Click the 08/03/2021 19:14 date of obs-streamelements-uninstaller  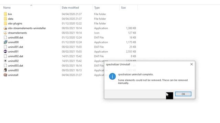[x=72, y=28]
